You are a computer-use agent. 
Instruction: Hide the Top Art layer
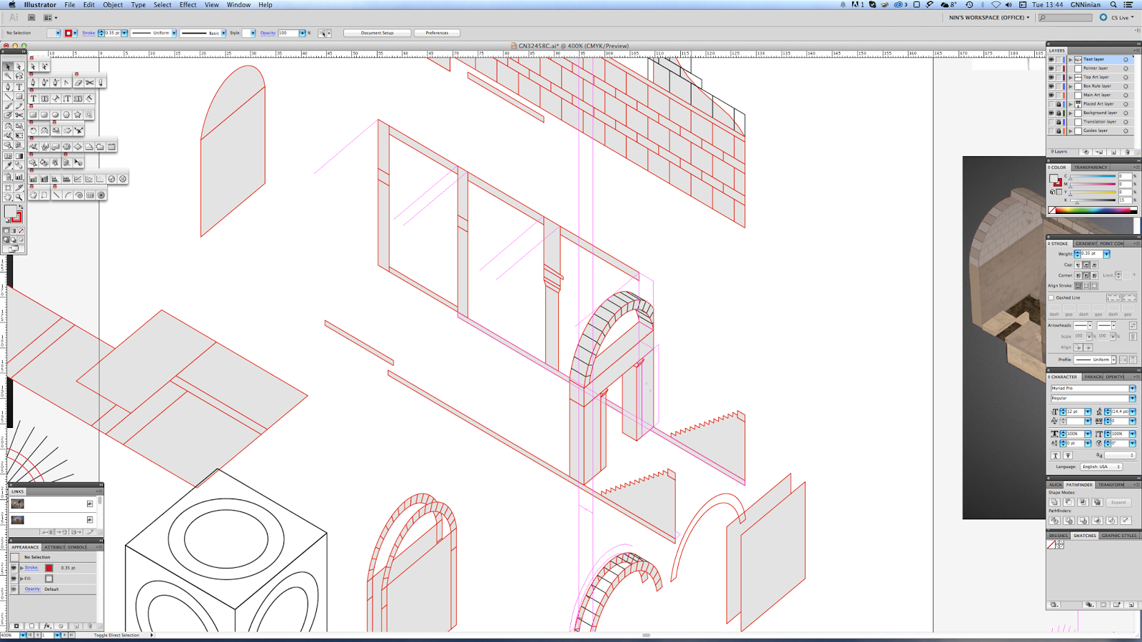[1051, 77]
